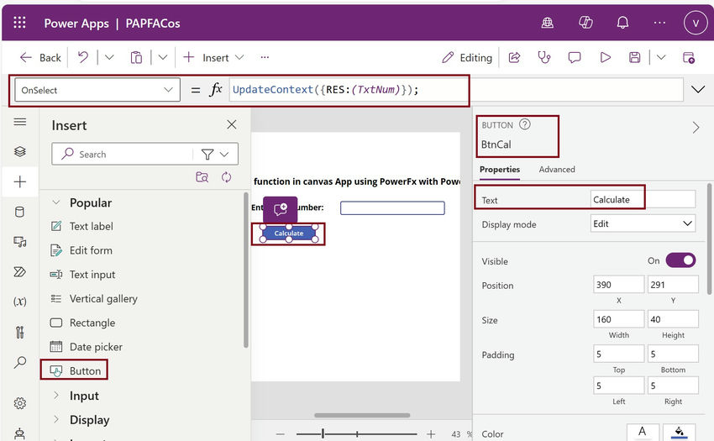Open Advanced tools sidebar icon
The width and height of the screenshot is (714, 441).
point(20,332)
